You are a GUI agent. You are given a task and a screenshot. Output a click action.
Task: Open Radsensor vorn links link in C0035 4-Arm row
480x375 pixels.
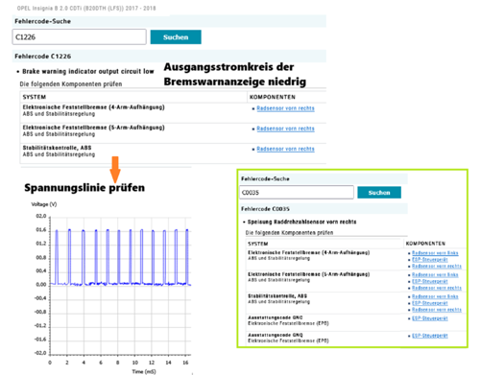(x=435, y=253)
